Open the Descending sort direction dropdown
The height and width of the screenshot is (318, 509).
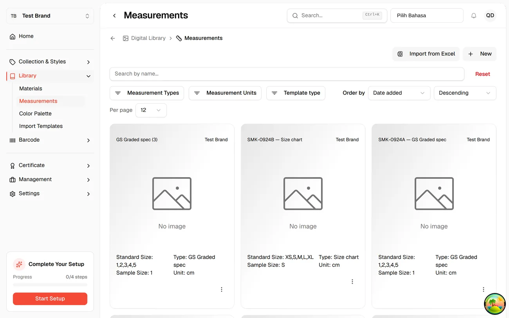465,93
